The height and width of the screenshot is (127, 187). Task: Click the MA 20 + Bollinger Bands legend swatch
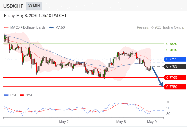coord(6,28)
